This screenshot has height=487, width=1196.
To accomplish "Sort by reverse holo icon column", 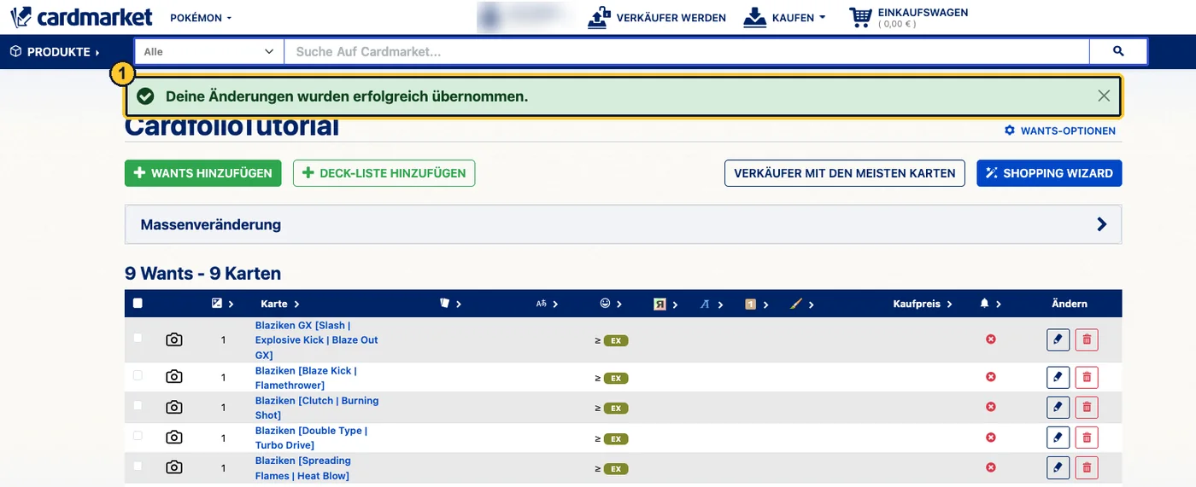I will (665, 304).
